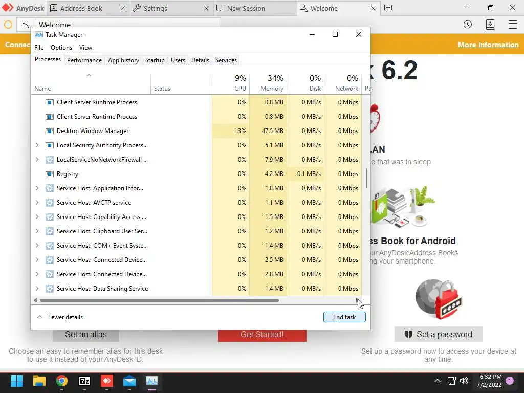Click the horizontal scrollbar left arrow

pos(35,300)
